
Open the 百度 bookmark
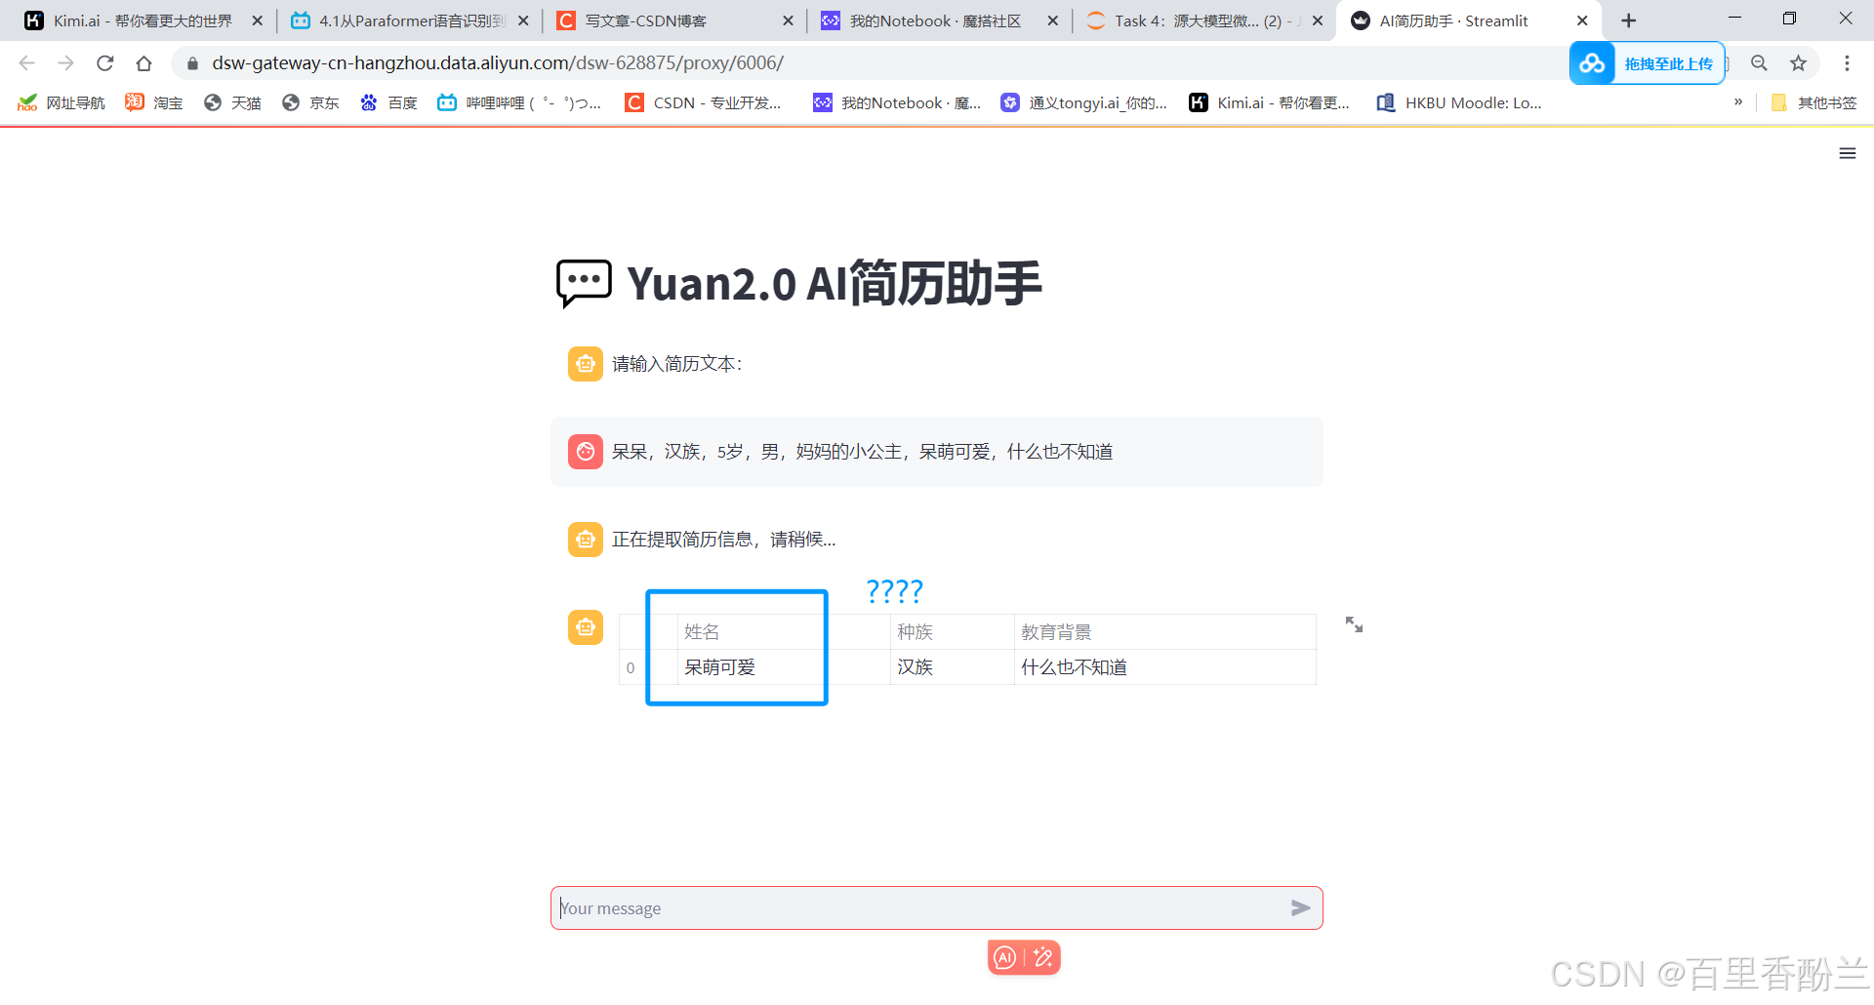388,102
